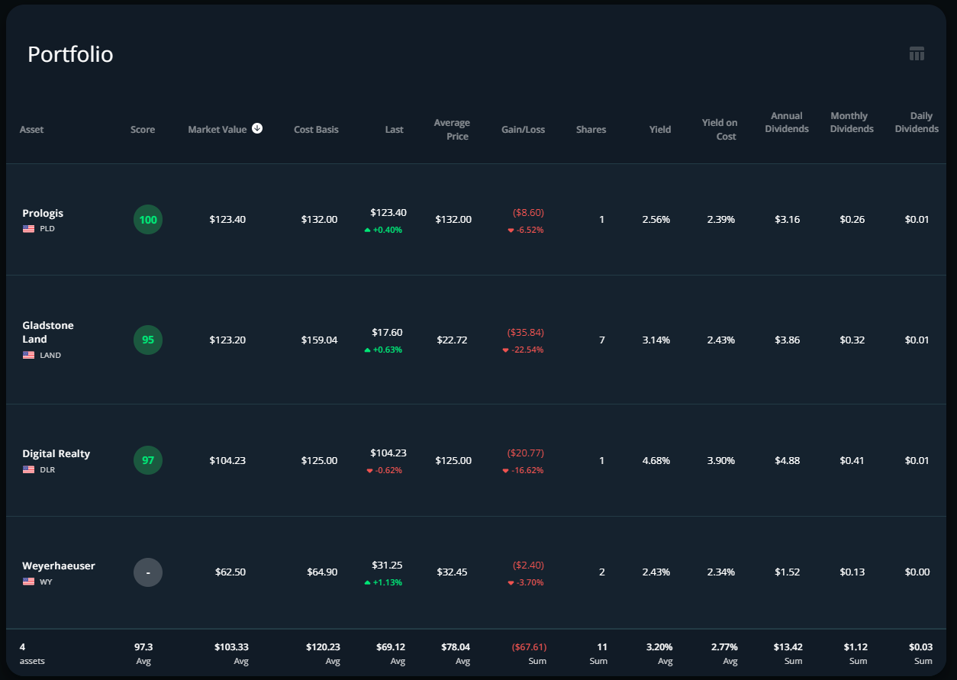Click Weyerhaeuser market value $62.50
Viewport: 957px width, 680px height.
[x=230, y=572]
